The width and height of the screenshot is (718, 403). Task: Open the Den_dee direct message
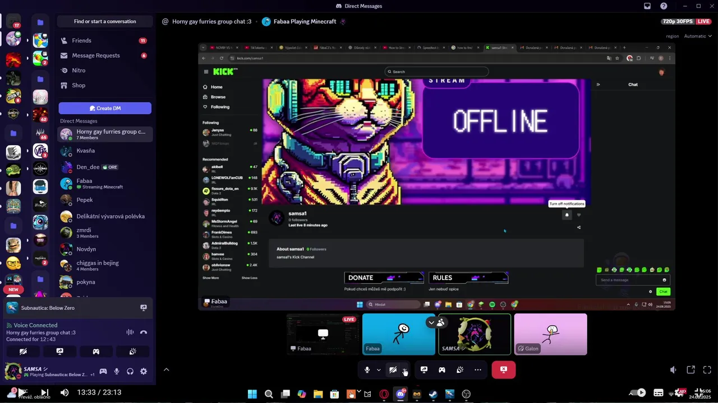(x=105, y=167)
